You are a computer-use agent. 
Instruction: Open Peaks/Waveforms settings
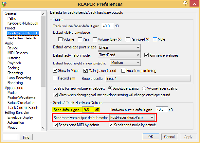tap(21, 98)
